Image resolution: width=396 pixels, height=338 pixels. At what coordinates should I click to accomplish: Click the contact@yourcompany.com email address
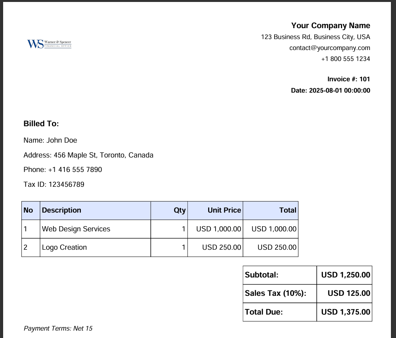330,48
